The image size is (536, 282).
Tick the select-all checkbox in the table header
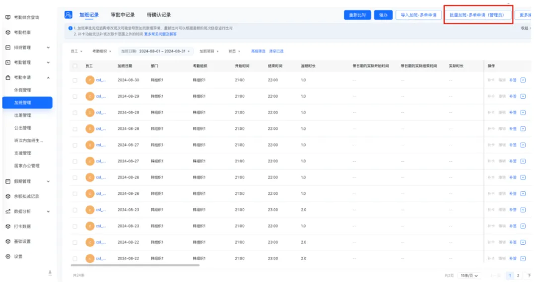coord(75,66)
